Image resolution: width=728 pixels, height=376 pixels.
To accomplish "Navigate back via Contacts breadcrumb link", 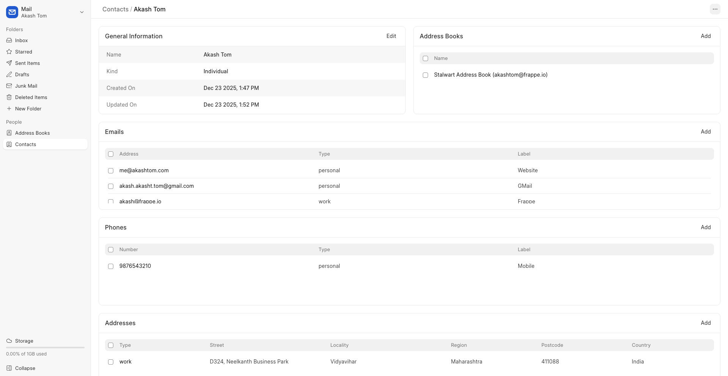I will click(115, 9).
